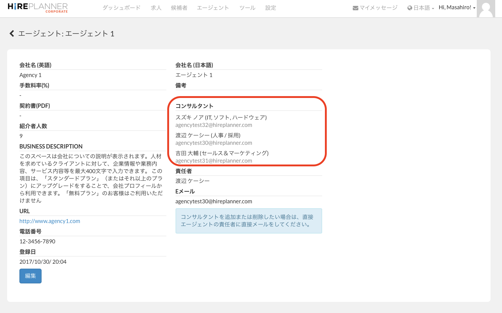The image size is (502, 313).
Task: Open the エージェント menu item
Action: tap(213, 8)
